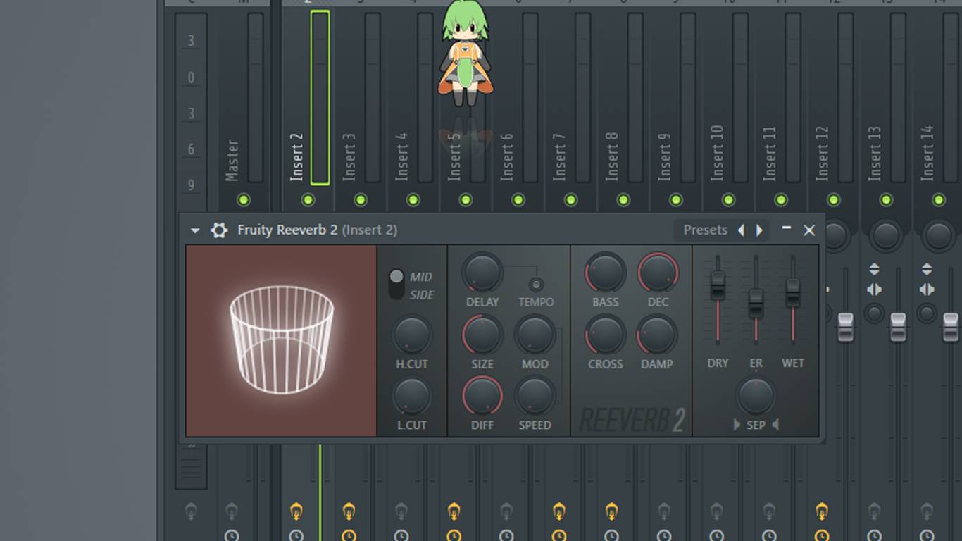This screenshot has height=541, width=962.
Task: Click the H.CUT knob
Action: pos(411,335)
